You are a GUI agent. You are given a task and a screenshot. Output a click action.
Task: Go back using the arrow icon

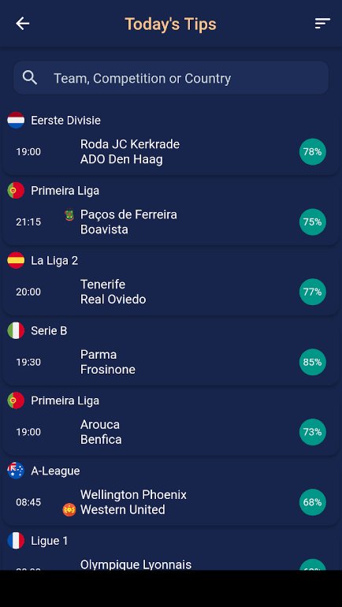click(x=22, y=24)
